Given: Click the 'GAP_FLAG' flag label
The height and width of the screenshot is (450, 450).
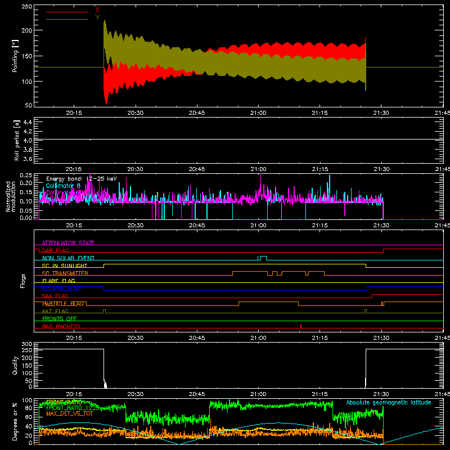Looking at the screenshot, I should click(55, 250).
